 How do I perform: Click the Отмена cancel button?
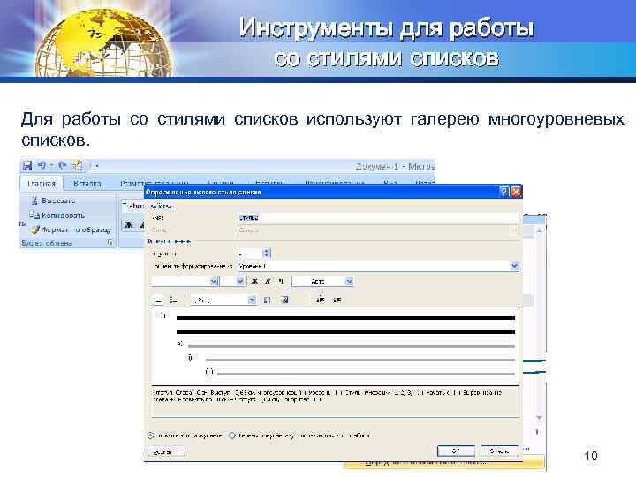pyautogui.click(x=499, y=450)
